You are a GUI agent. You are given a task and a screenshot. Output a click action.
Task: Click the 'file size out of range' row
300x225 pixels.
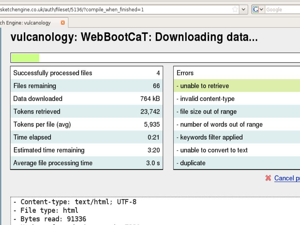pyautogui.click(x=237, y=111)
